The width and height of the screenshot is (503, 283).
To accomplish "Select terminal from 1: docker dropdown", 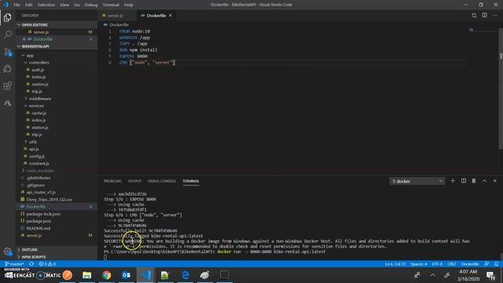I will coord(417,182).
